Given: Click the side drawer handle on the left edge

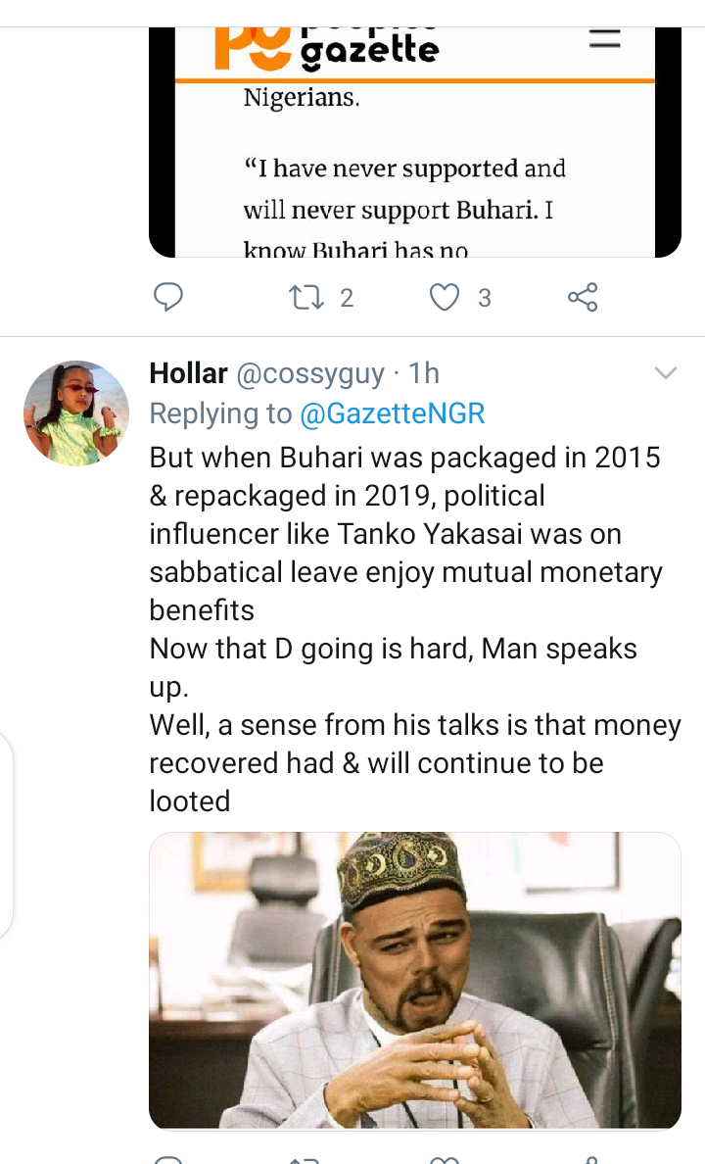Looking at the screenshot, I should click(6, 835).
